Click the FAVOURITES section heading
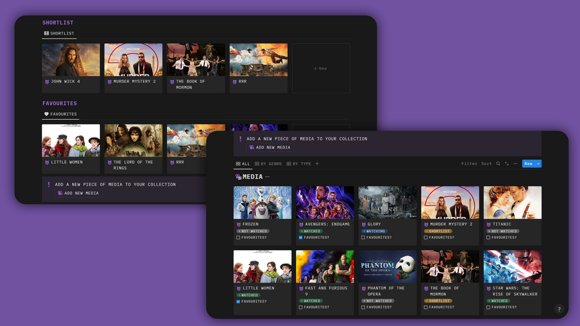 click(x=59, y=103)
